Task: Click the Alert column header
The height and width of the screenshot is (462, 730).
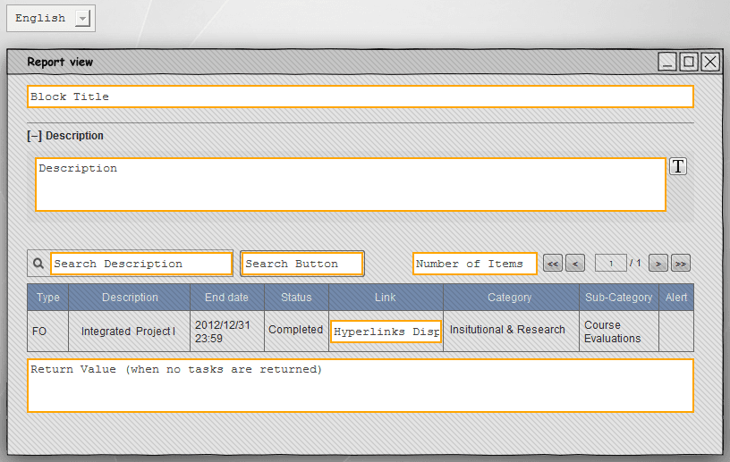Action: pos(676,298)
